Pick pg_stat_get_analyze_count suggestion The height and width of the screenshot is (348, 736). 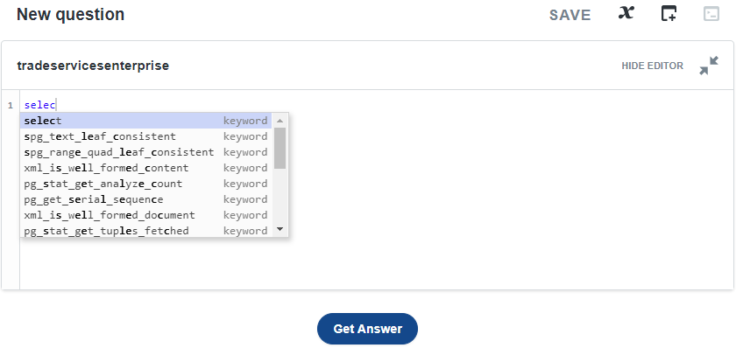145,184
